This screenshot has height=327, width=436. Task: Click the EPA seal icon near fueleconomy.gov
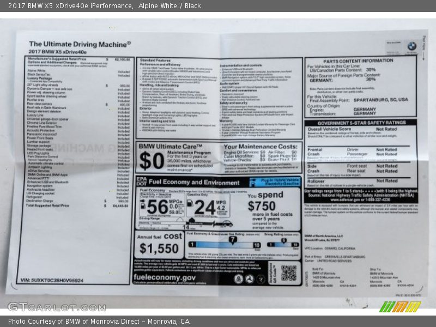(x=239, y=278)
